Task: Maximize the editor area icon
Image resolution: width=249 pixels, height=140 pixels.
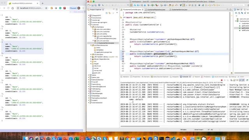Action: pos(230,9)
